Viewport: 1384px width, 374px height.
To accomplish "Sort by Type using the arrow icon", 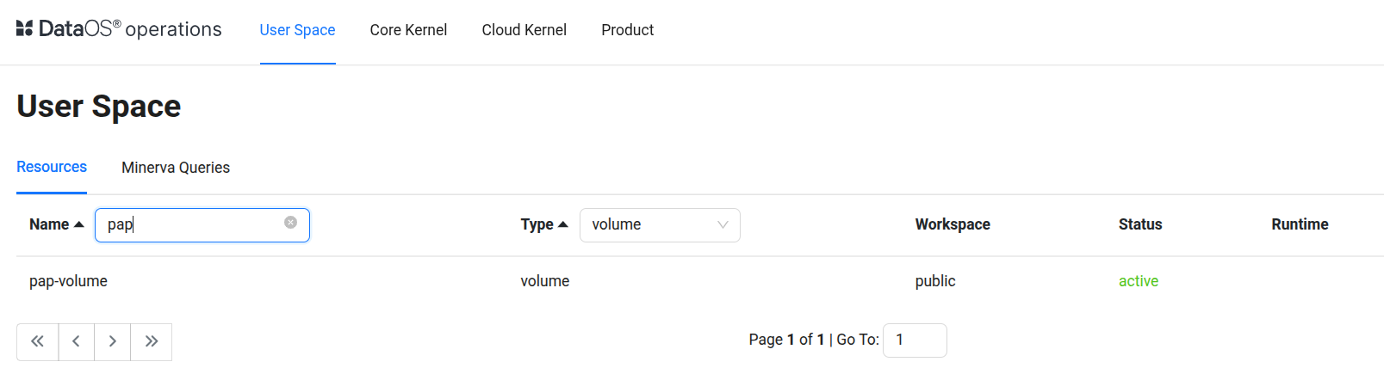I will 563,224.
